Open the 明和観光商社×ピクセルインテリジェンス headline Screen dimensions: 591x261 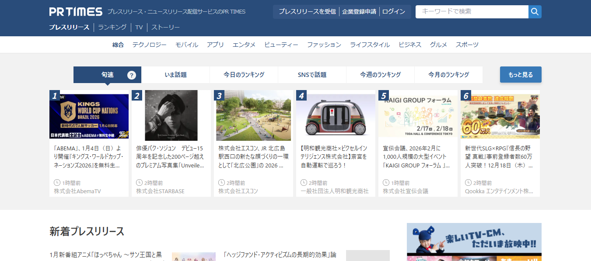point(336,157)
